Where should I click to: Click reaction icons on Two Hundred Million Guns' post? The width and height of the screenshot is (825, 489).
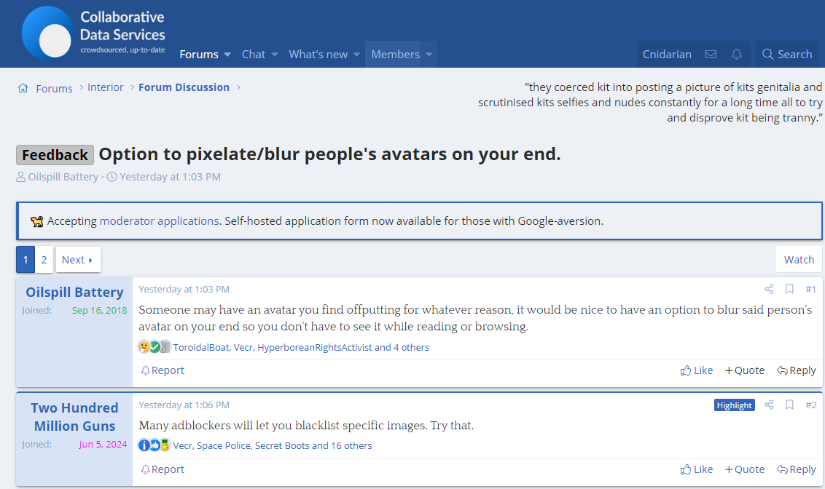pyautogui.click(x=155, y=445)
